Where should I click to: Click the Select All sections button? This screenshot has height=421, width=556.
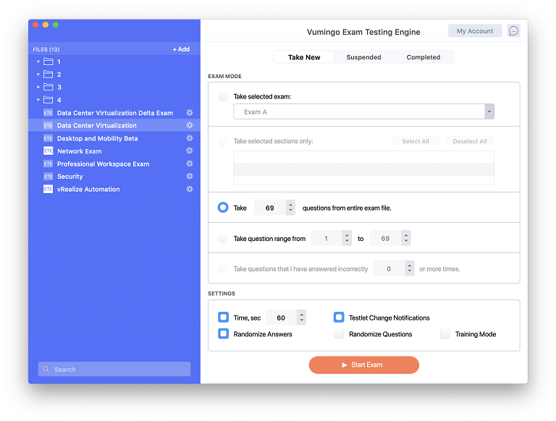pyautogui.click(x=416, y=141)
